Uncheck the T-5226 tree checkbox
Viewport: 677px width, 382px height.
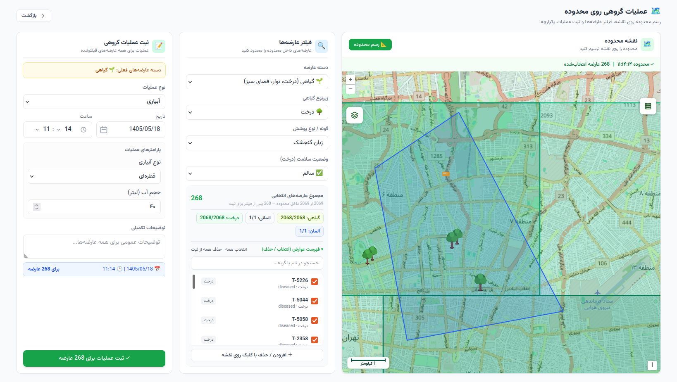pyautogui.click(x=315, y=282)
